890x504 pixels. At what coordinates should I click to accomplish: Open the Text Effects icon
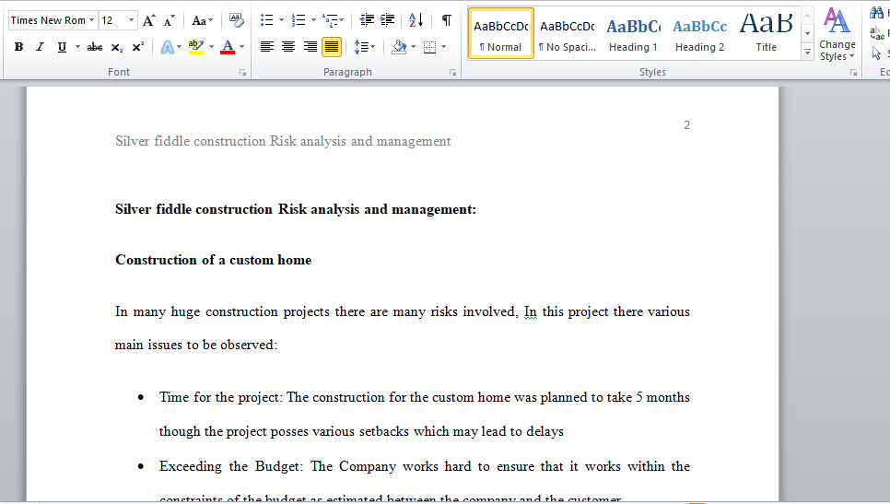click(167, 47)
